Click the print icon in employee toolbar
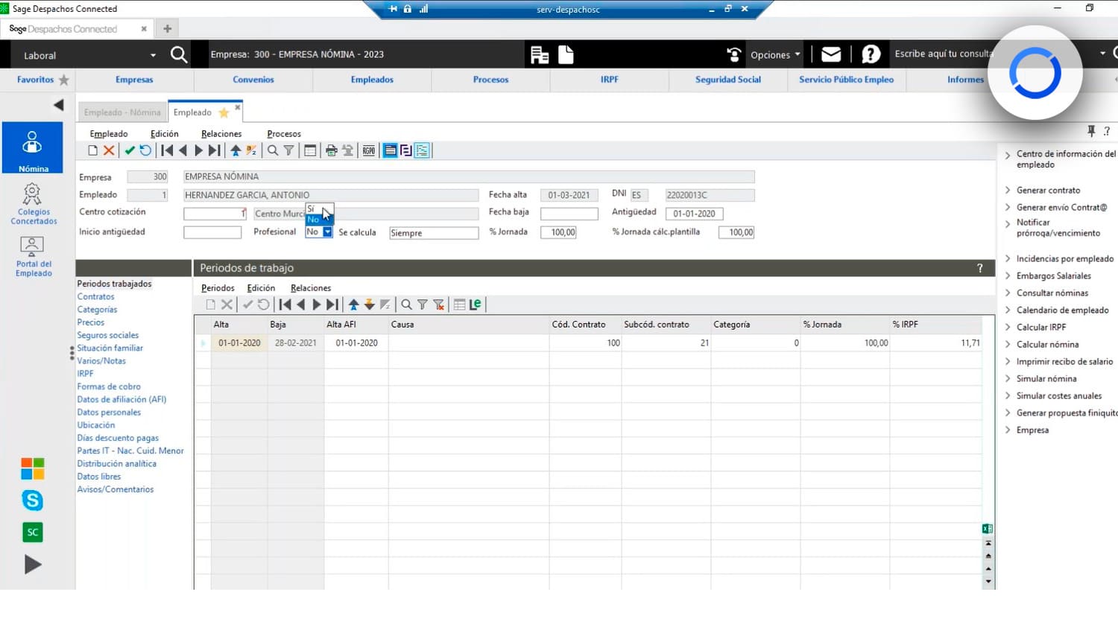This screenshot has width=1118, height=618. [331, 150]
